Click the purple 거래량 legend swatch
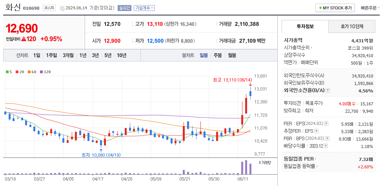The height and width of the screenshot is (186, 384). pos(260,162)
